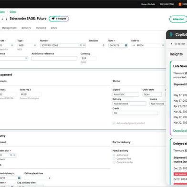187x187 pixels.
Task: Click the Copilot logo icon
Action: pyautogui.click(x=171, y=34)
